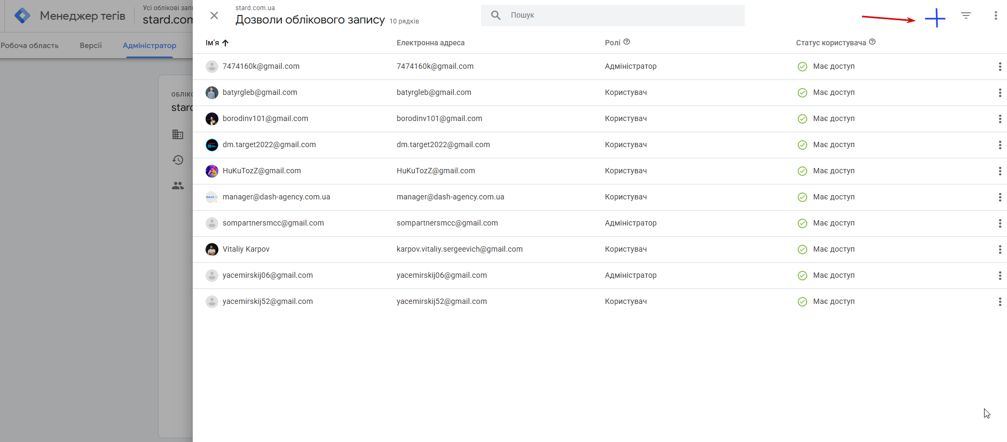The height and width of the screenshot is (442, 1007).
Task: Open the manager@dash-agency.com.ua user row
Action: (276, 197)
